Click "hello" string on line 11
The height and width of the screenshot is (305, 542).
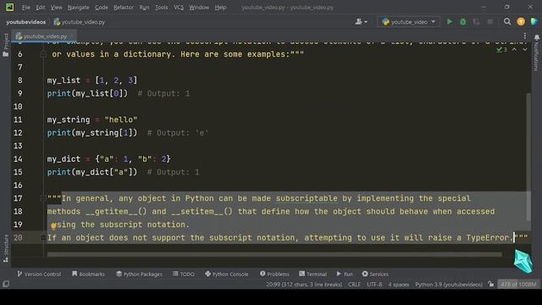(121, 119)
